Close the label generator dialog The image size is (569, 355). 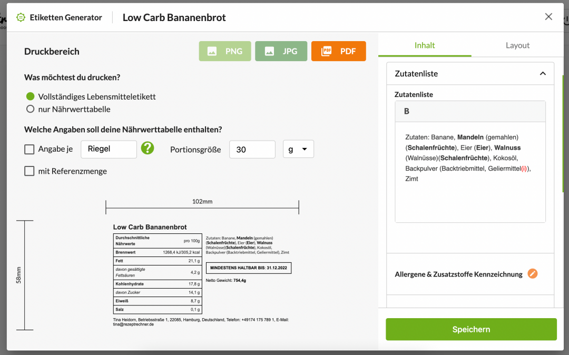[x=548, y=17]
